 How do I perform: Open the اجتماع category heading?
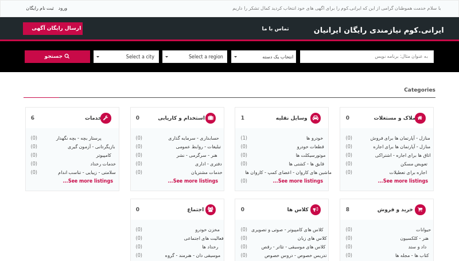coord(196,209)
